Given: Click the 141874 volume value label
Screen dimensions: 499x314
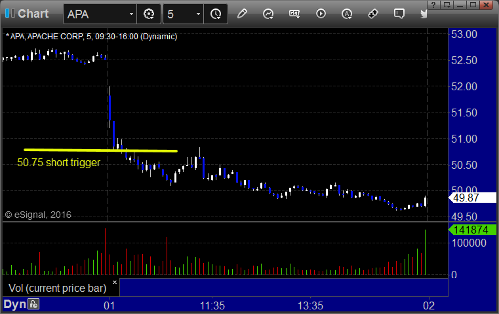Looking at the screenshot, I should [472, 230].
